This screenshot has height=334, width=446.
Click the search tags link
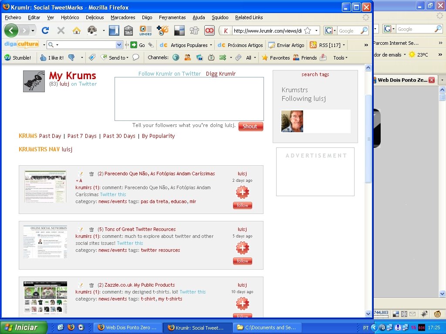point(315,74)
